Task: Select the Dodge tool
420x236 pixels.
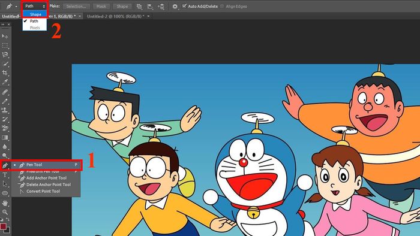Action: [x=5, y=156]
